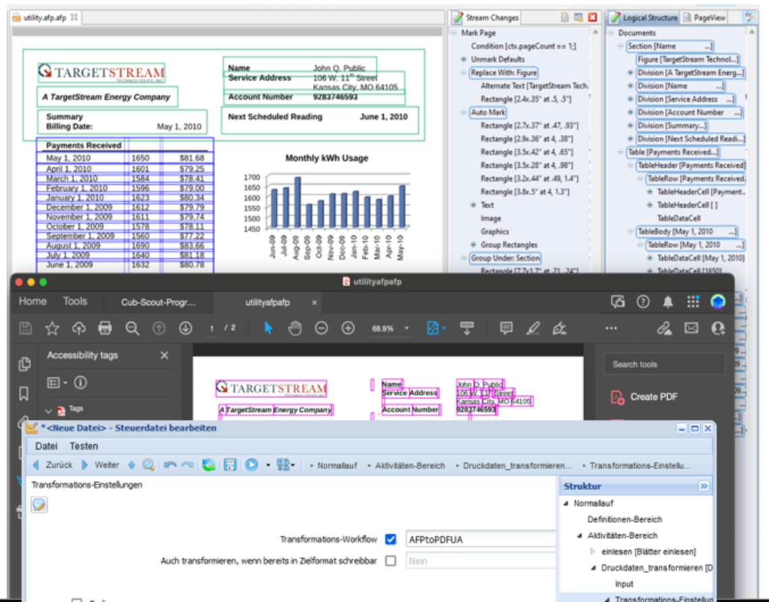Open the Testen menu
The image size is (769, 602).
click(x=84, y=446)
